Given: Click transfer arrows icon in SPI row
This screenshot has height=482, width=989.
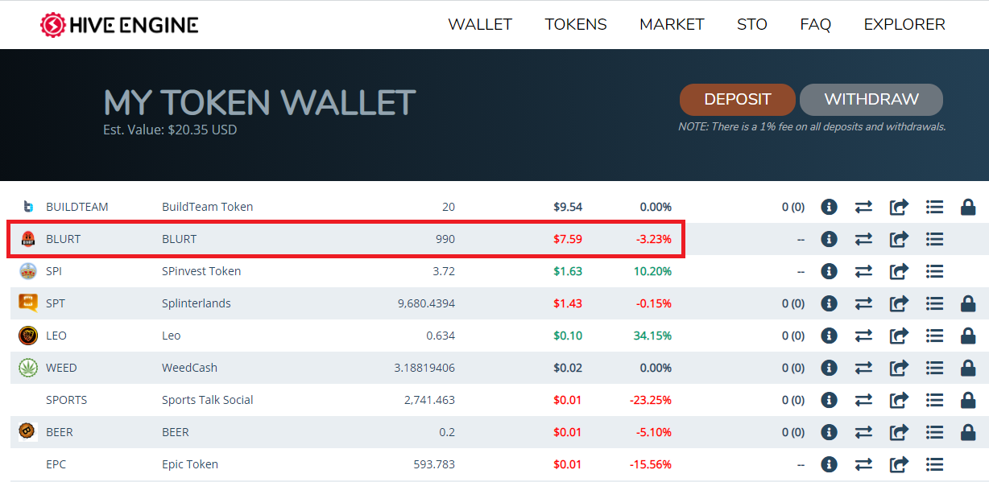Looking at the screenshot, I should click(863, 271).
